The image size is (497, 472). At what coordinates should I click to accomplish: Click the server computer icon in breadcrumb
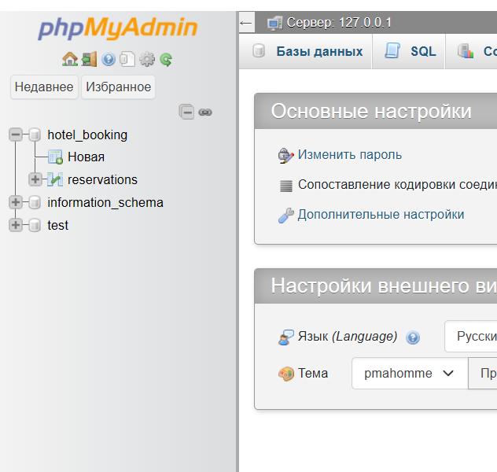pos(274,23)
